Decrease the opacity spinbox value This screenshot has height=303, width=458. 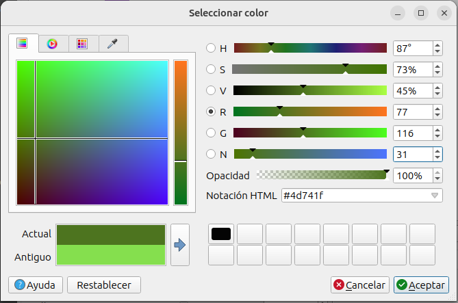[437, 179]
